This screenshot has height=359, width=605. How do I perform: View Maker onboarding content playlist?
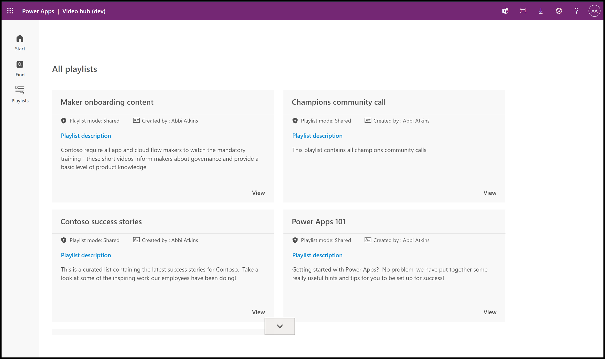[258, 192]
